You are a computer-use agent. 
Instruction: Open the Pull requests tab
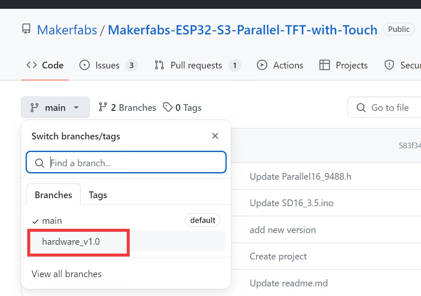[198, 65]
